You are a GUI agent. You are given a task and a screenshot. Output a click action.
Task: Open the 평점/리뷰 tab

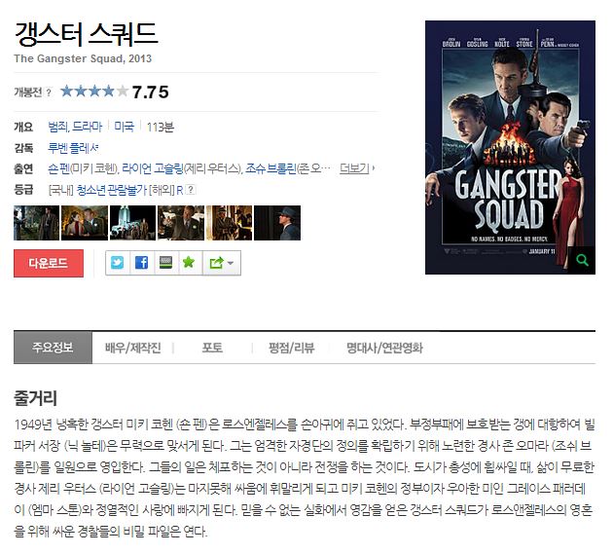(x=291, y=348)
